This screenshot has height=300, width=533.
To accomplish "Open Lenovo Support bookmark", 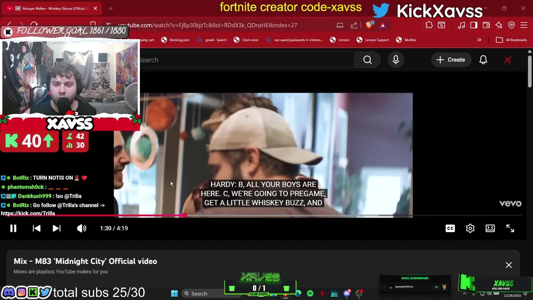I will click(373, 40).
